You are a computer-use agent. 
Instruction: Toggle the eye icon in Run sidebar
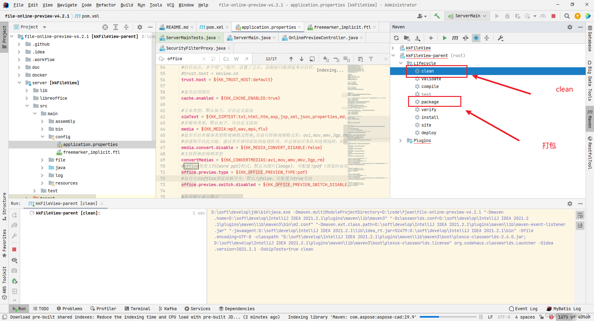click(14, 260)
